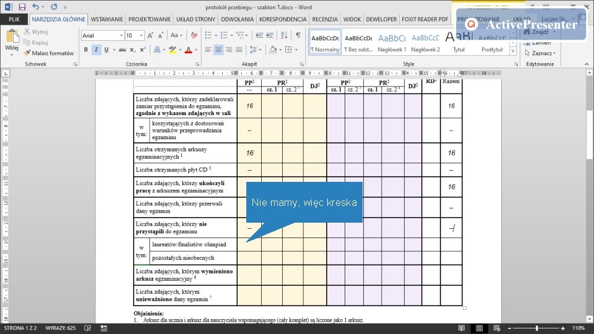Apply superscript formatting
Screen dimensions: 594x334
coord(143,49)
